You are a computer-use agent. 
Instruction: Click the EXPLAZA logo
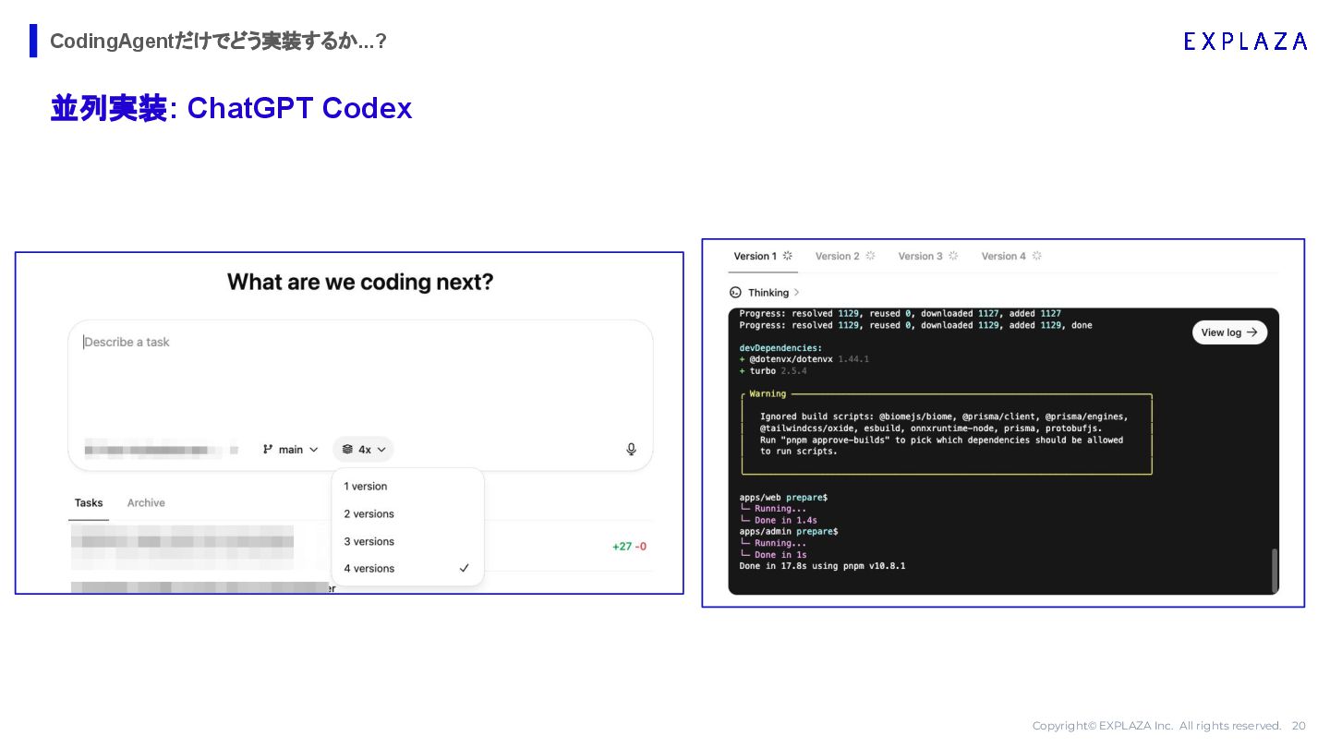[x=1245, y=41]
